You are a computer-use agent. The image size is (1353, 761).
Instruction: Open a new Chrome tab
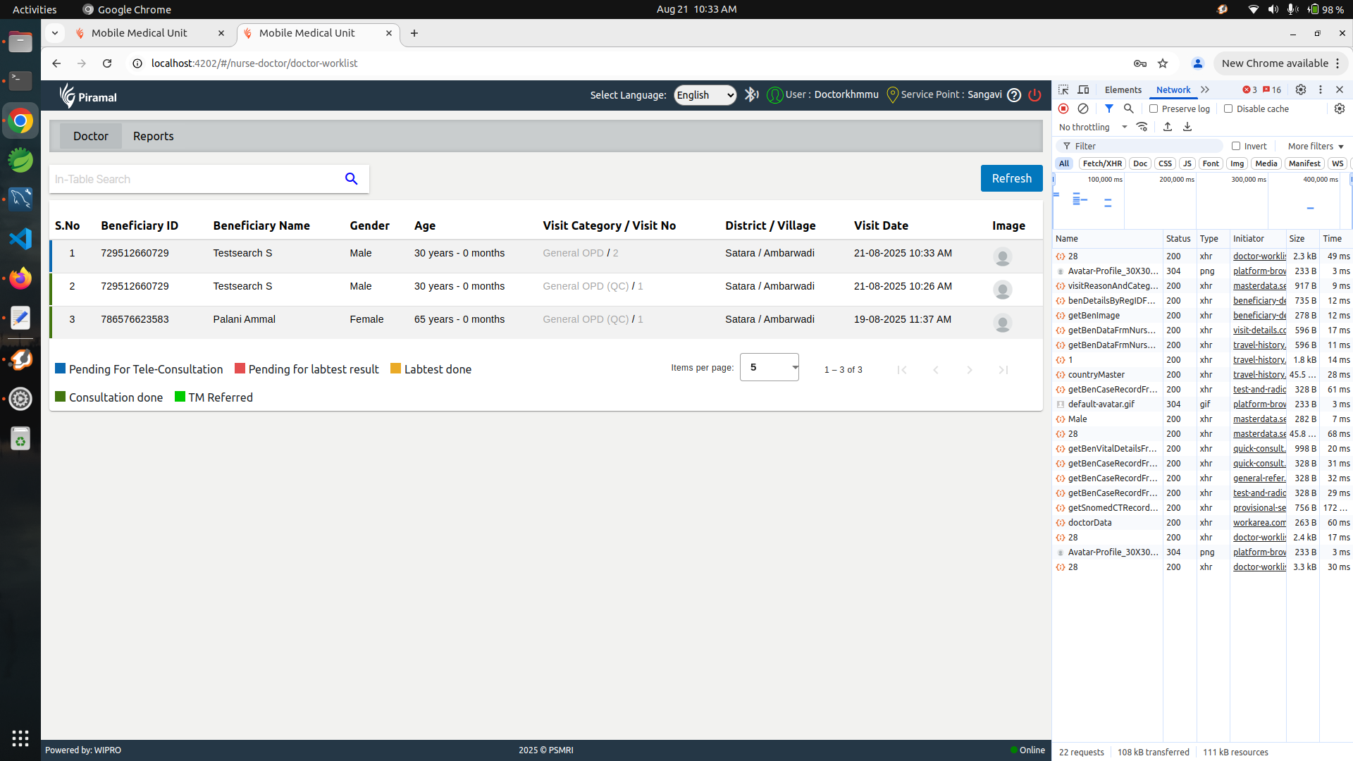coord(414,33)
